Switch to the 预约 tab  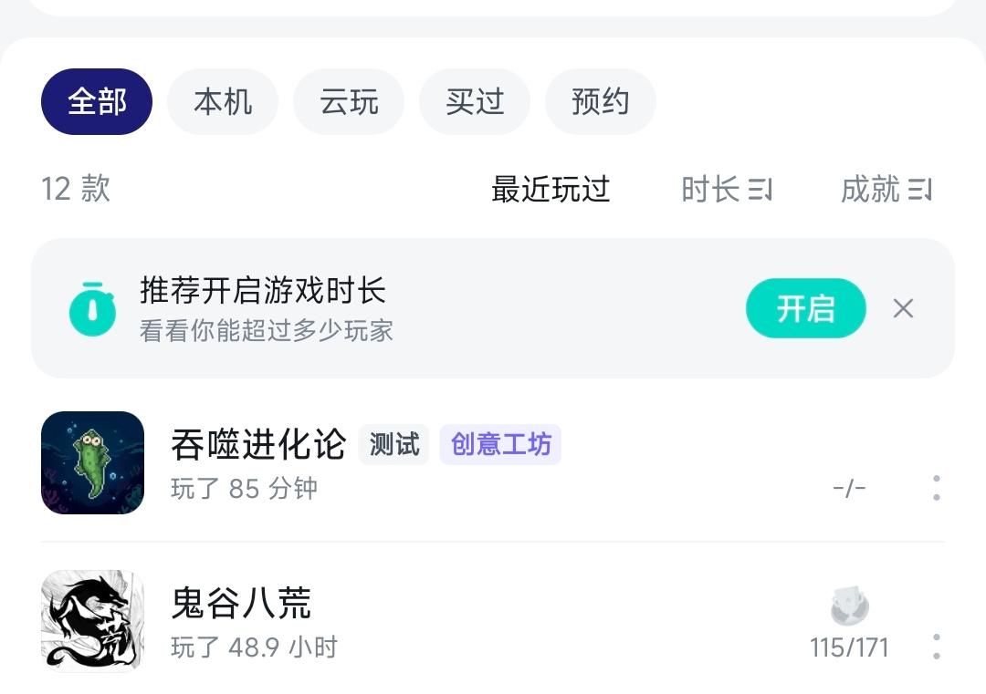coord(601,102)
